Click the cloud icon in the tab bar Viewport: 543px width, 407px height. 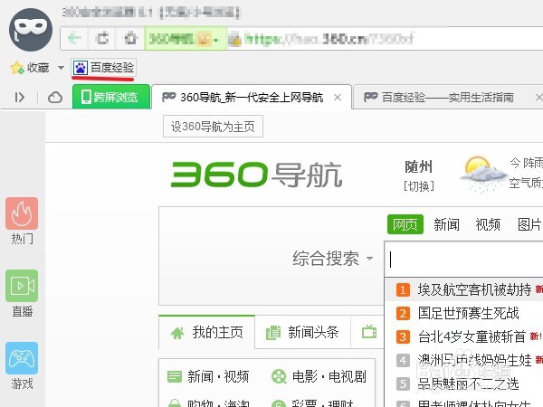pyautogui.click(x=55, y=98)
